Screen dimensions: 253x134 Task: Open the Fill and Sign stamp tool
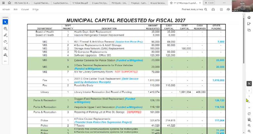(x=5, y=55)
